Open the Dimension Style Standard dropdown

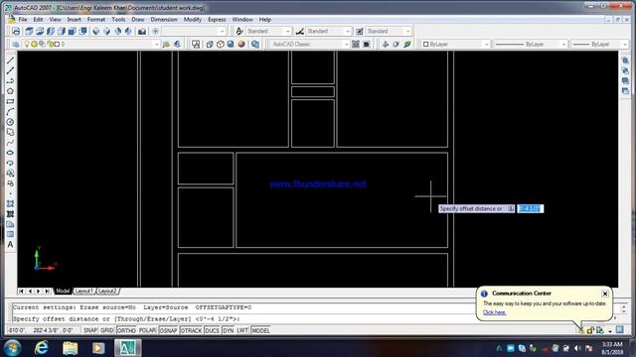pos(328,31)
